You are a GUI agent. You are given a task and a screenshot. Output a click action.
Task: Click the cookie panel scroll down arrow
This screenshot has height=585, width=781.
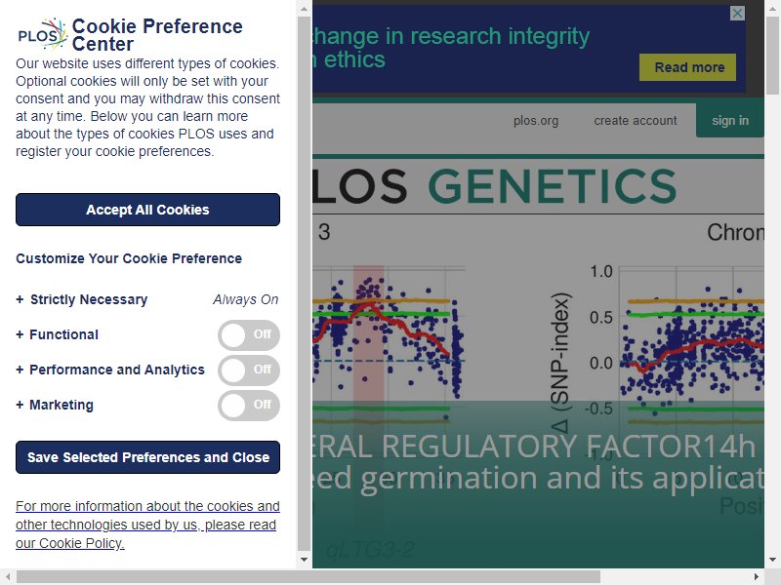(304, 559)
